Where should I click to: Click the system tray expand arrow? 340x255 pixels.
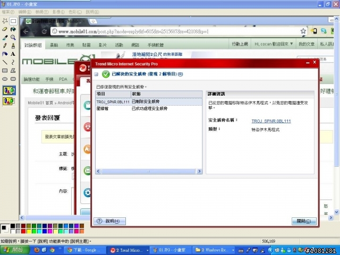click(270, 250)
